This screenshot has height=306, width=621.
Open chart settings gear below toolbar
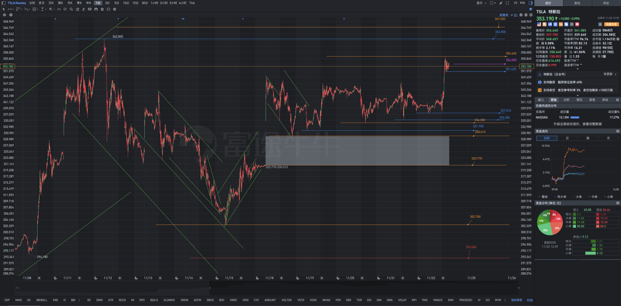(4, 15)
